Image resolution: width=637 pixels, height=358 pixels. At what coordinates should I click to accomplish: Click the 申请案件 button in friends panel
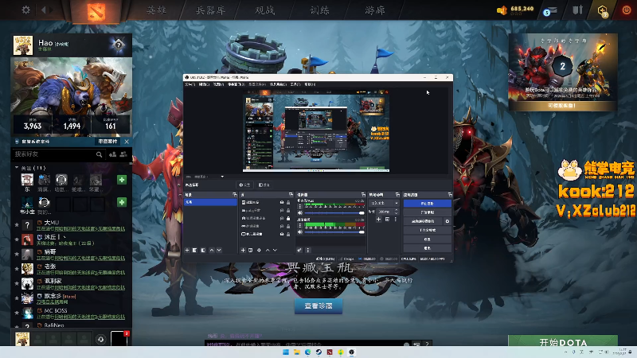pyautogui.click(x=107, y=142)
